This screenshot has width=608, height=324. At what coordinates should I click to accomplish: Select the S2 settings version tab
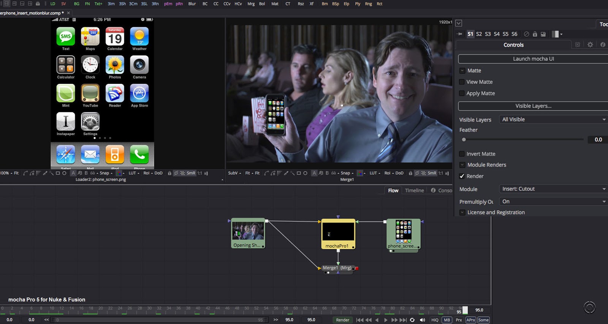pos(479,34)
